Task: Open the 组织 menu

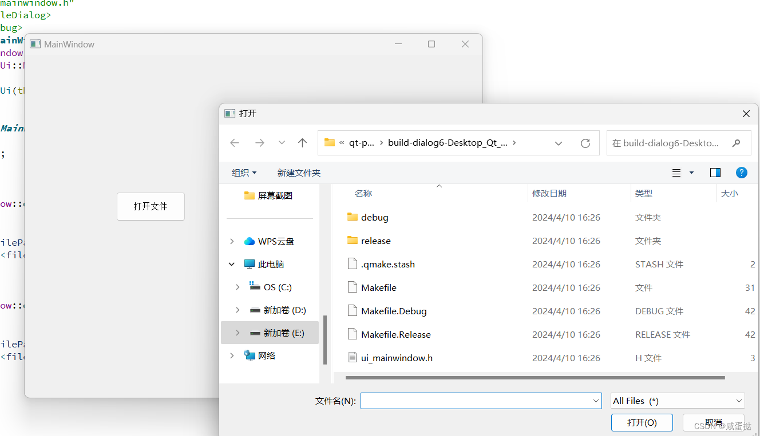Action: coord(244,173)
